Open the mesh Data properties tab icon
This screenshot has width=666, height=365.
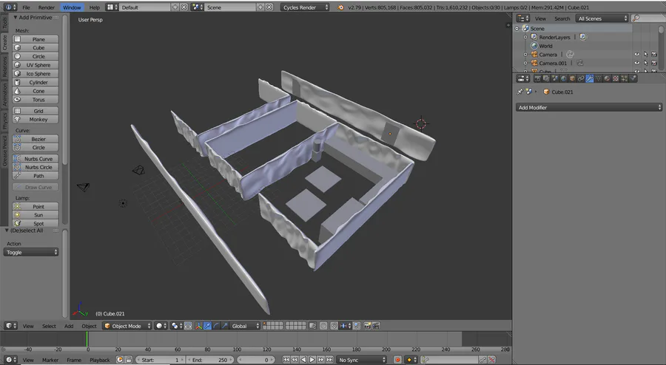[x=598, y=78]
